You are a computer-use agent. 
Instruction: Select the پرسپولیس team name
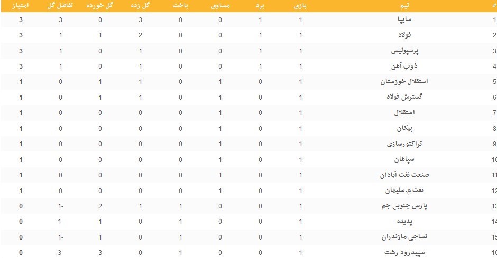404,51
